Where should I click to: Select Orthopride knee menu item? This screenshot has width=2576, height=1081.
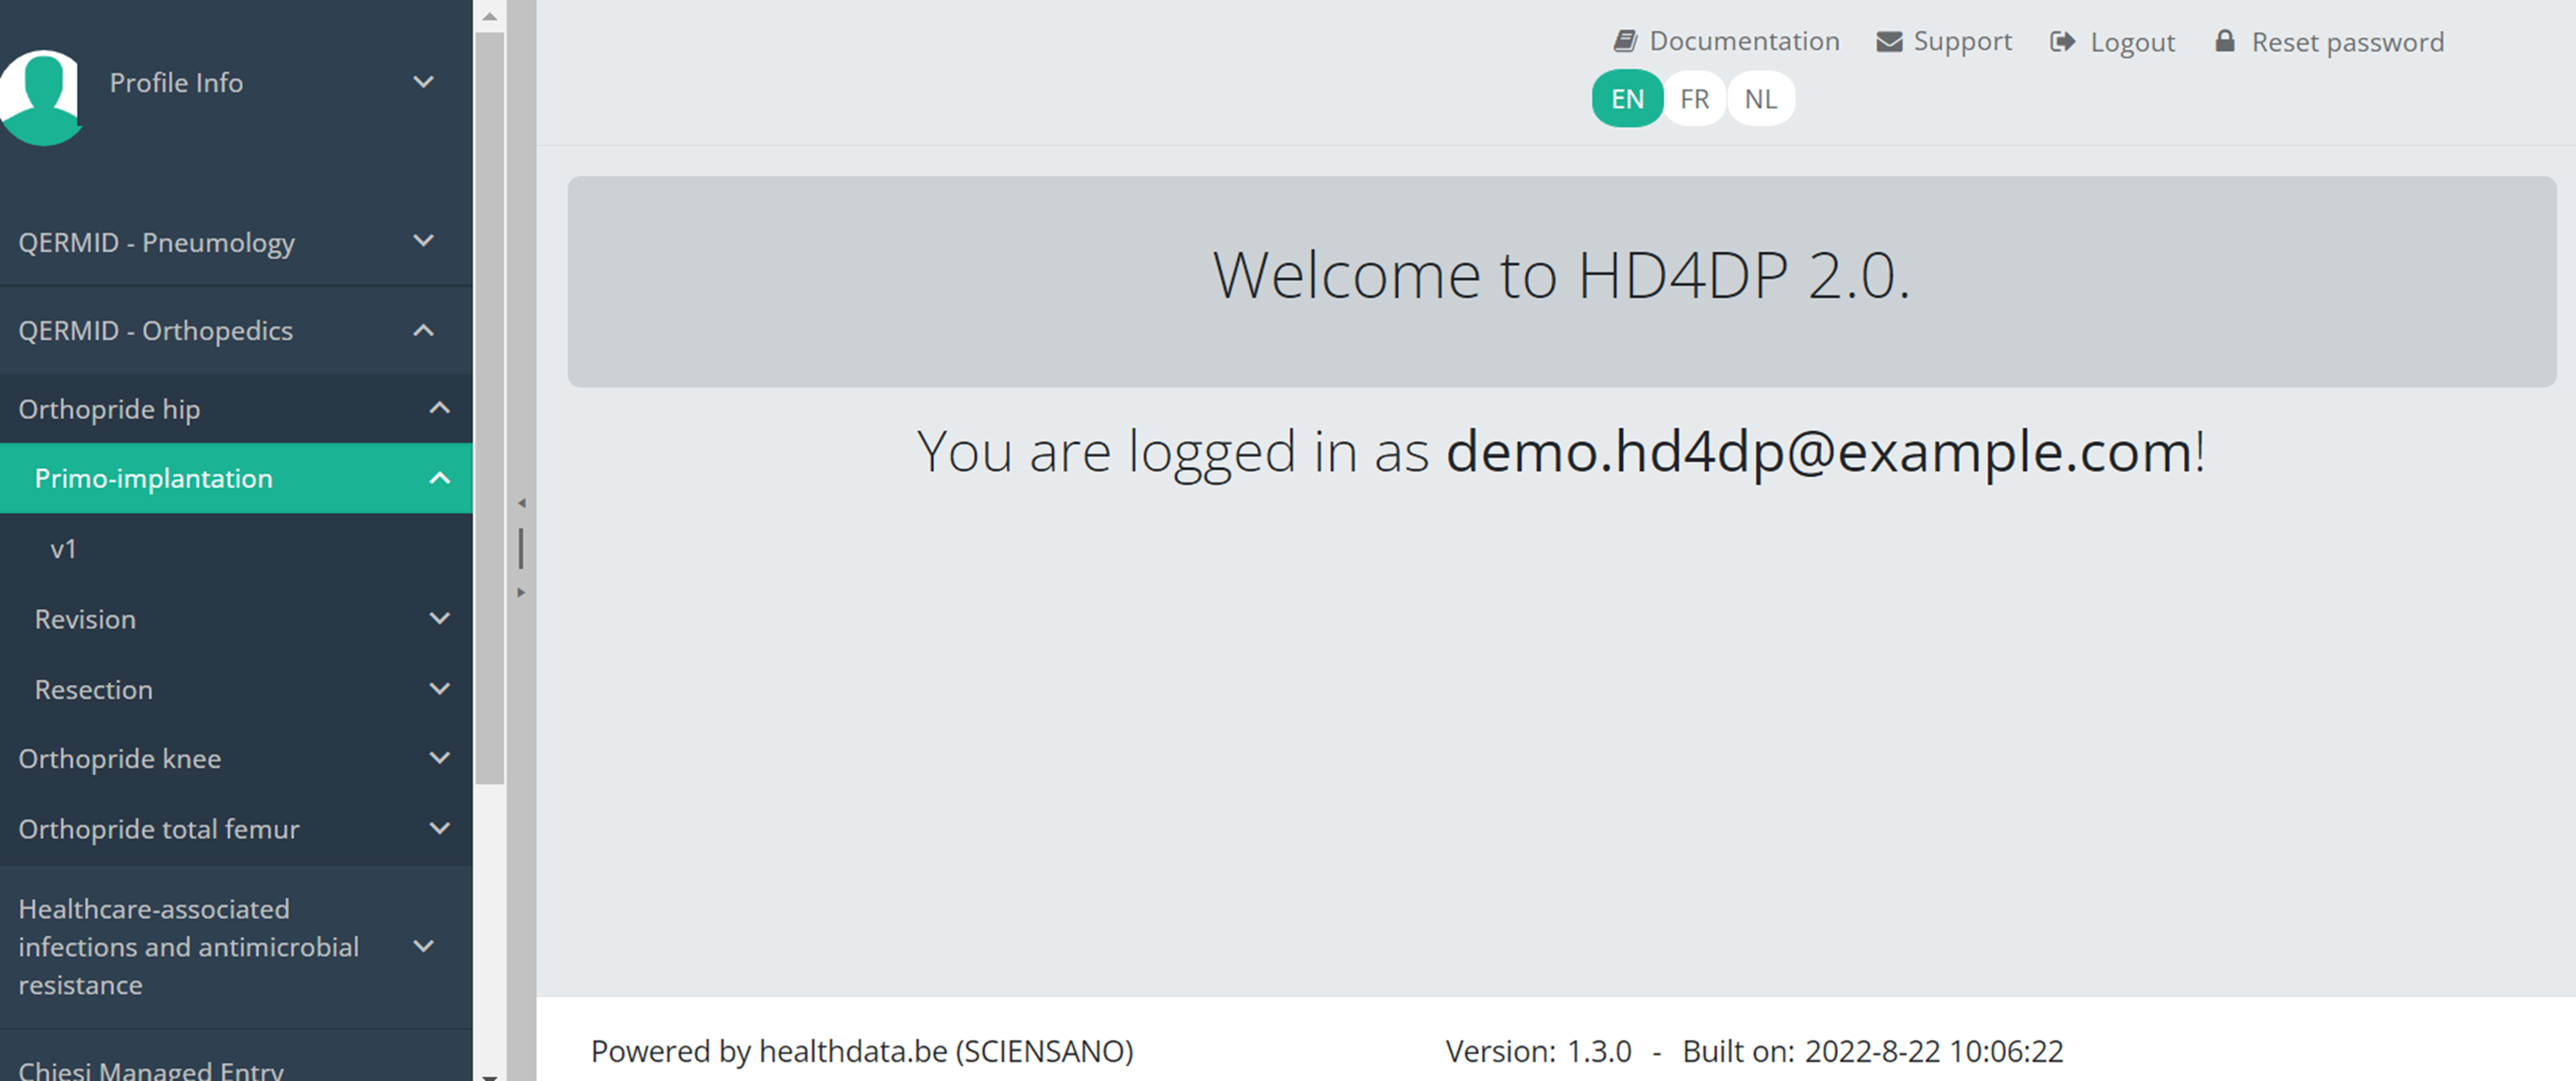(120, 759)
